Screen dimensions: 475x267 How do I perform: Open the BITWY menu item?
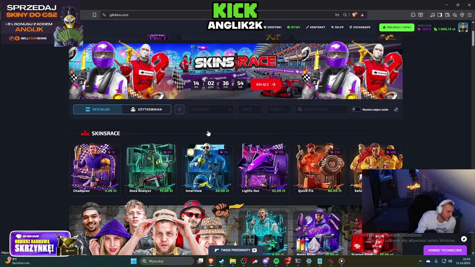coord(294,27)
